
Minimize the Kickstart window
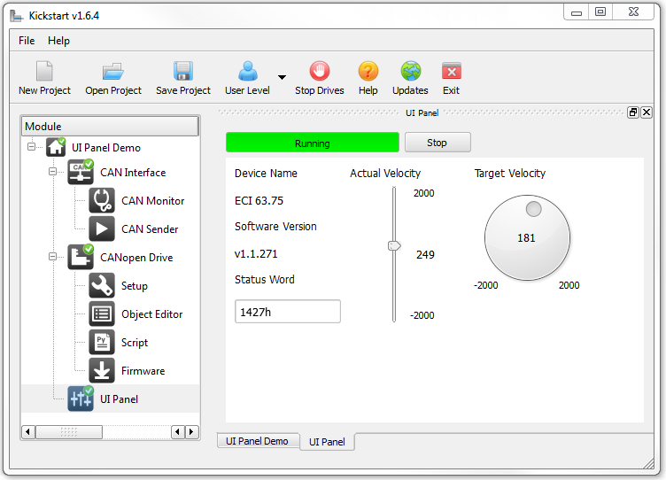577,12
